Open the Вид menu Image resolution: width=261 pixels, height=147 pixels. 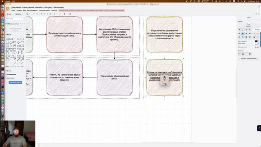(x=24, y=11)
